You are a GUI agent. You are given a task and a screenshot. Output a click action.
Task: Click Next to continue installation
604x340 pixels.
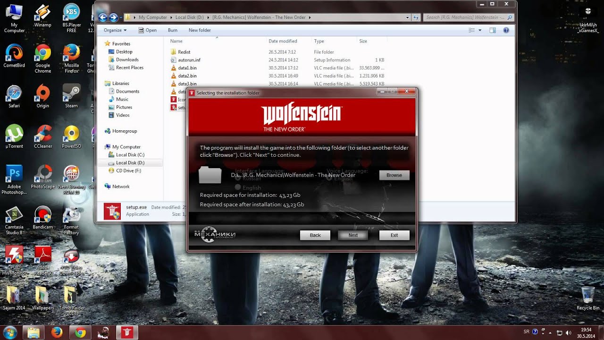tap(353, 235)
